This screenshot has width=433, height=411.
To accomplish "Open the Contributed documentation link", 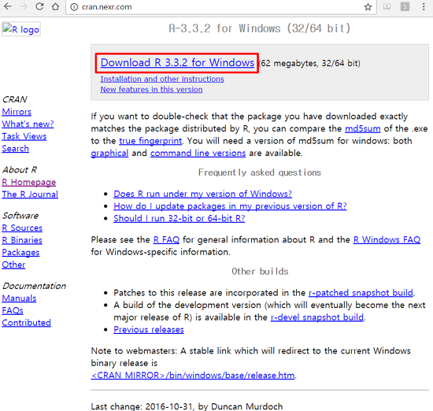I will pyautogui.click(x=27, y=323).
